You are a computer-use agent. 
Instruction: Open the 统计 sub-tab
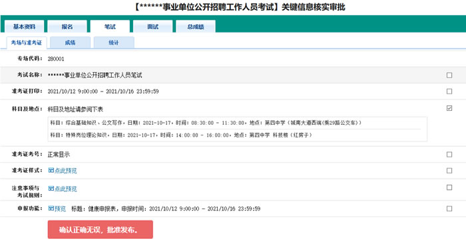(x=114, y=42)
